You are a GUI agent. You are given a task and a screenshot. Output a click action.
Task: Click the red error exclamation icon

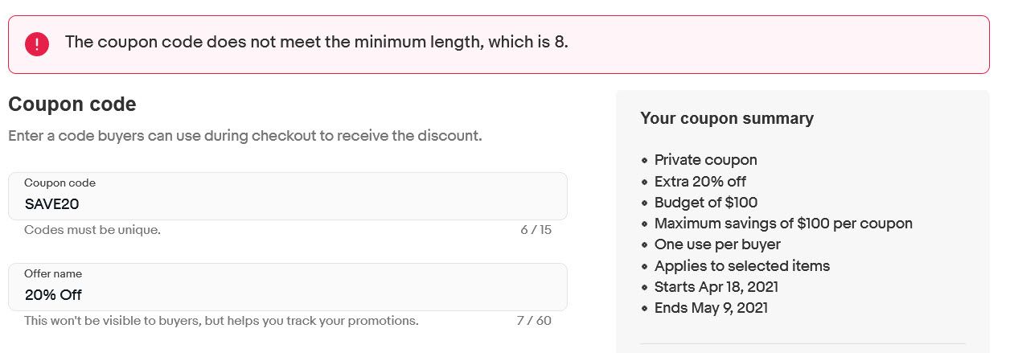pyautogui.click(x=36, y=43)
